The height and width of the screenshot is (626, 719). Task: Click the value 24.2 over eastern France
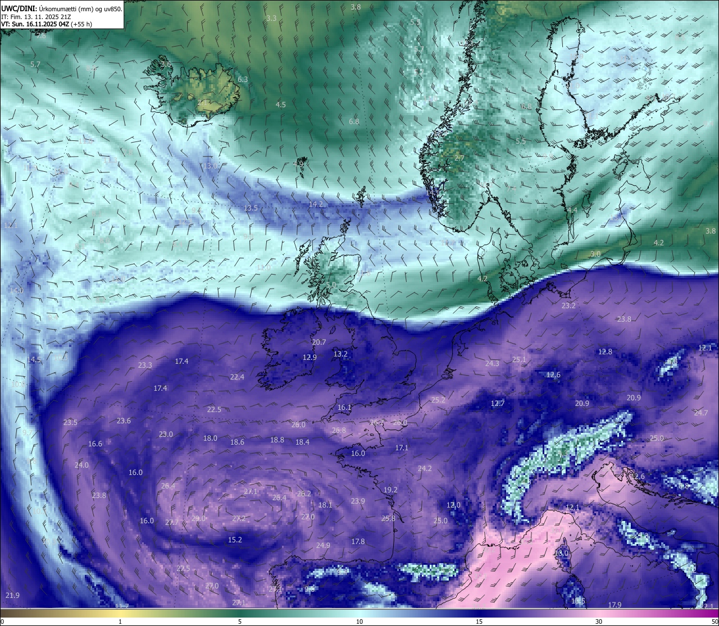pyautogui.click(x=425, y=468)
